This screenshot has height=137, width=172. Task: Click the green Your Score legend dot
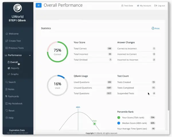119,117
